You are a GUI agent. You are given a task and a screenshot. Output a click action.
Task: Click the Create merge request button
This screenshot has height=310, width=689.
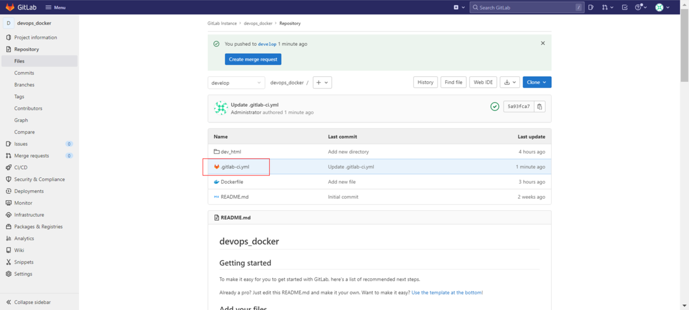tap(253, 59)
